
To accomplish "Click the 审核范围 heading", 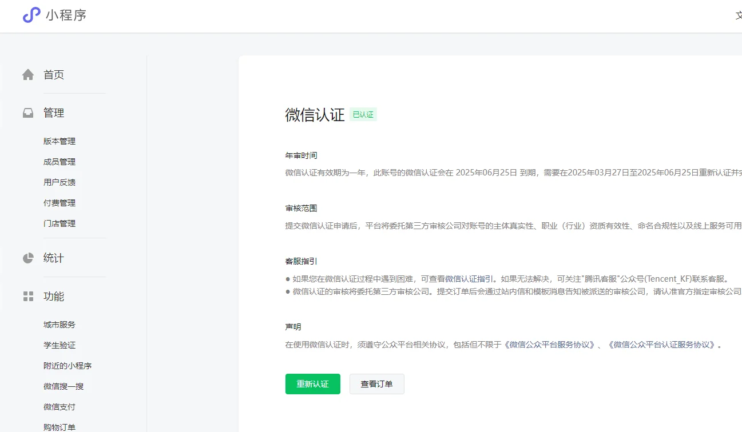I will click(x=301, y=209).
